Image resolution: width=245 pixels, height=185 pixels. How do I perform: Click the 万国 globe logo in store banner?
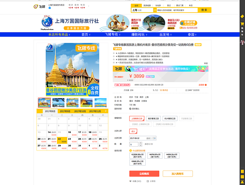[x=47, y=22]
